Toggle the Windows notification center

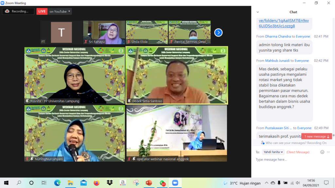tap(326, 183)
